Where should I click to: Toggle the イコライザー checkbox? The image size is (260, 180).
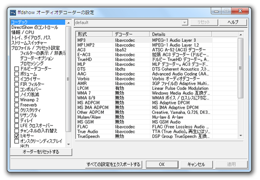point(17,79)
